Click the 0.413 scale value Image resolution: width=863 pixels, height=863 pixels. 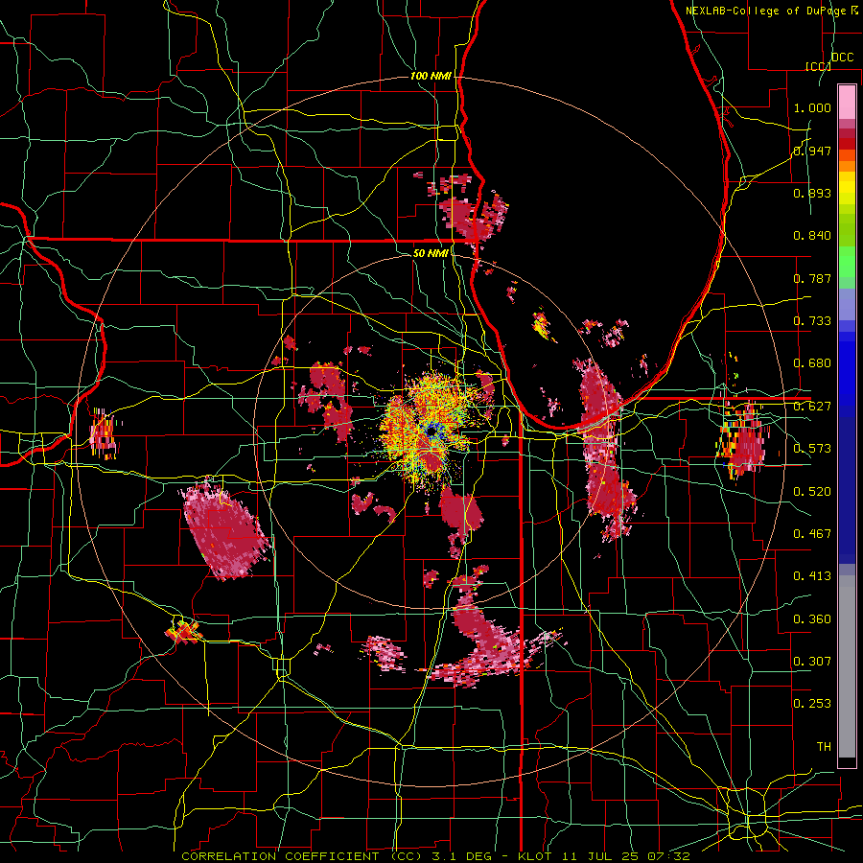point(812,576)
